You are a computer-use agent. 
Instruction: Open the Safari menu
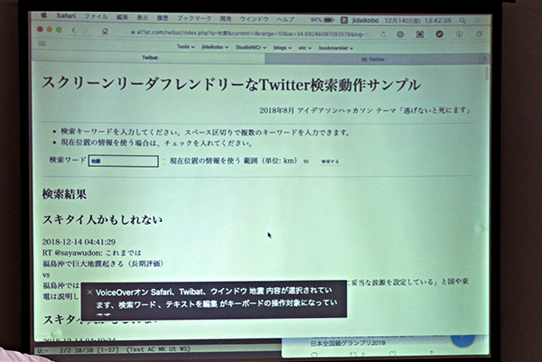[x=66, y=15]
